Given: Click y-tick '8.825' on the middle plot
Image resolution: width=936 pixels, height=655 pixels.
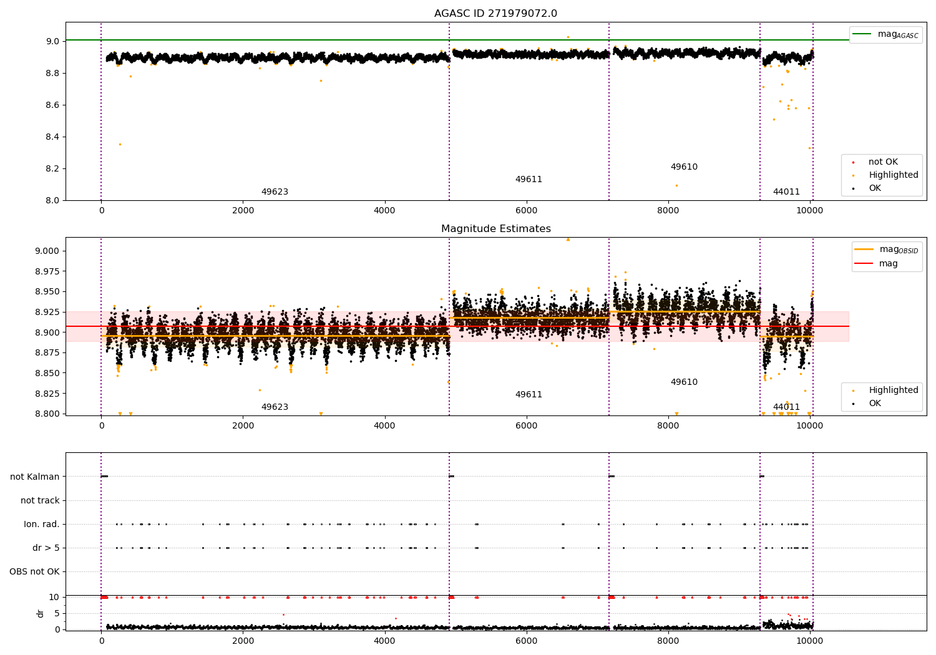Looking at the screenshot, I should pyautogui.click(x=47, y=394).
